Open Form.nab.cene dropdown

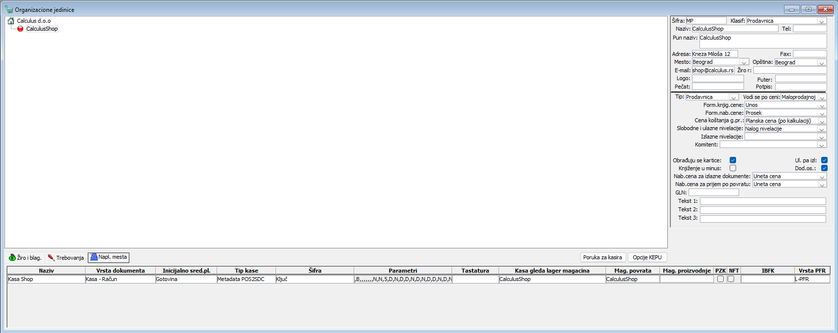[x=822, y=113]
